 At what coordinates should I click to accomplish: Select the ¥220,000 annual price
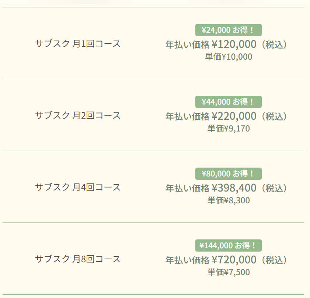(x=234, y=116)
